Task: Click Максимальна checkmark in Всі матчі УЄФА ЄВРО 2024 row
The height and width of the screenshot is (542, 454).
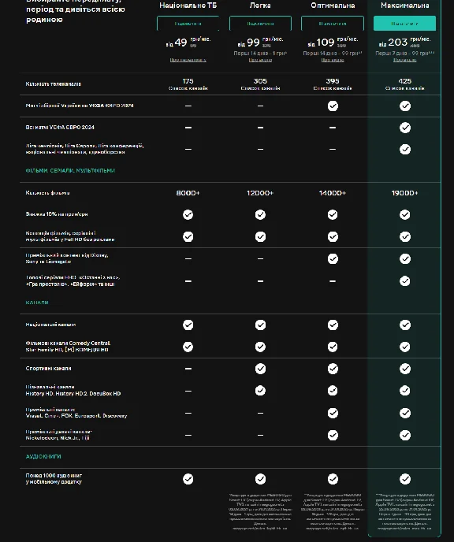Action: [x=405, y=128]
